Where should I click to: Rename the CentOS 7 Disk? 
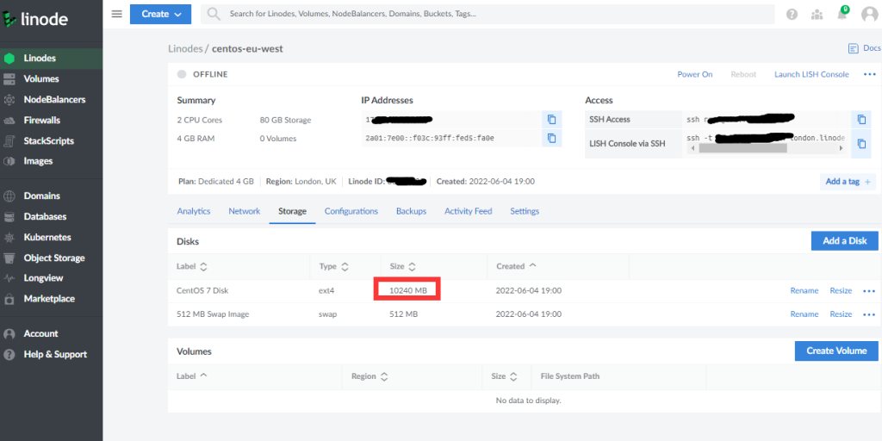coord(804,291)
